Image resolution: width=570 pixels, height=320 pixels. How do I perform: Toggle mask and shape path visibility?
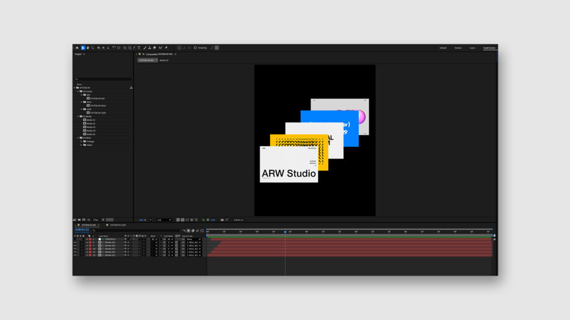coord(187,220)
